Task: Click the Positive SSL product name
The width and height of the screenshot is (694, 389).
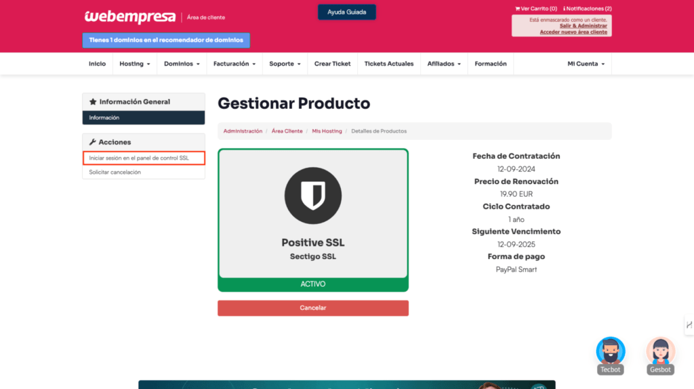Action: pyautogui.click(x=313, y=243)
